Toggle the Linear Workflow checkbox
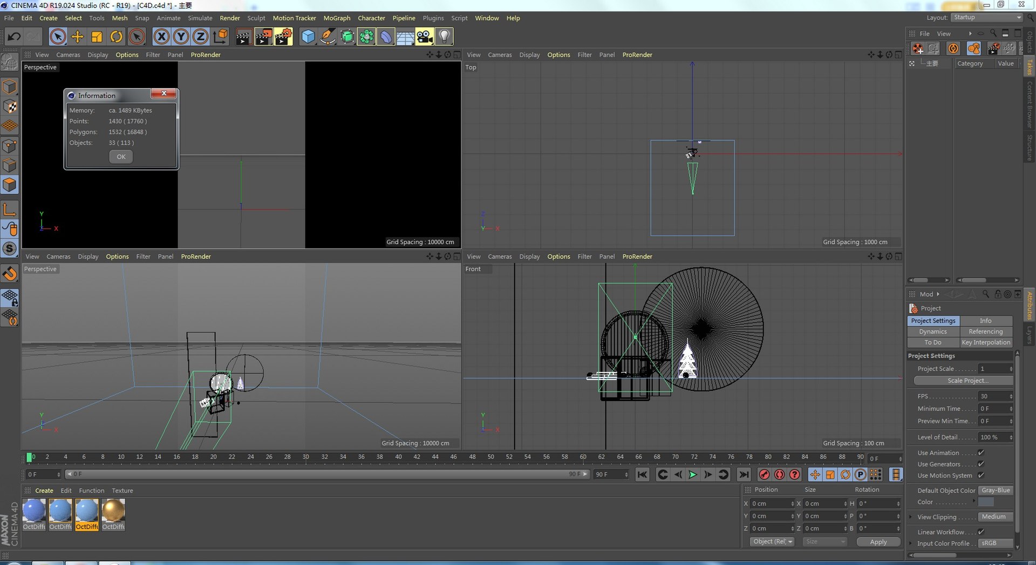Viewport: 1036px width, 565px height. tap(981, 532)
